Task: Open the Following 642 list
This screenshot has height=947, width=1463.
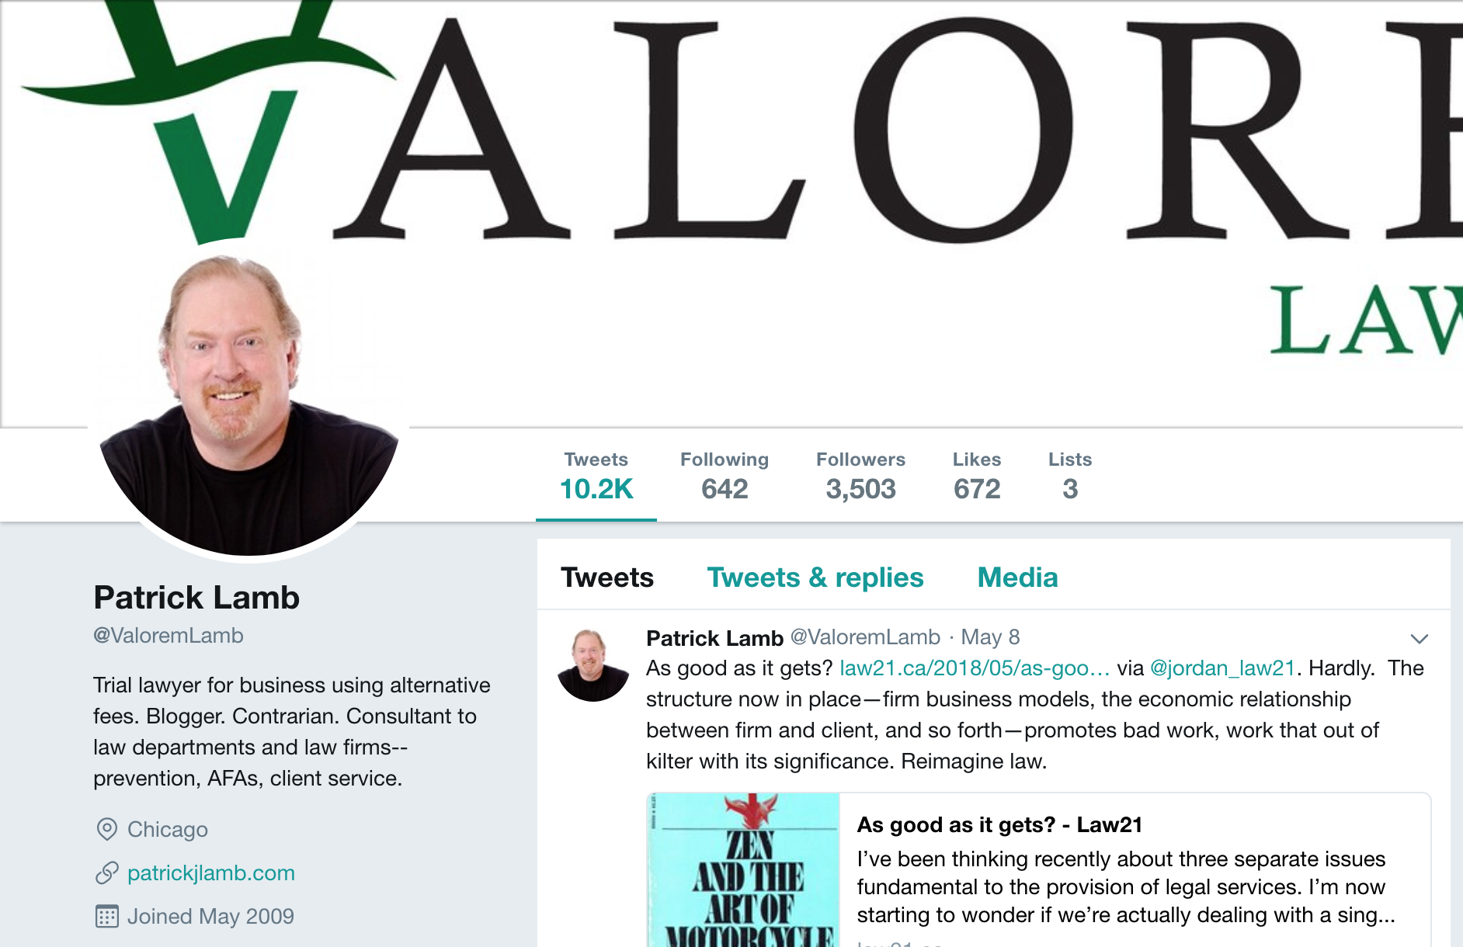Action: tap(725, 475)
